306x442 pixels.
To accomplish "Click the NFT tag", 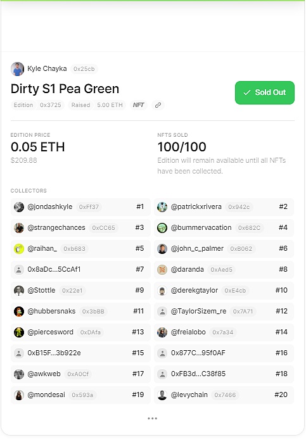I will pos(139,105).
